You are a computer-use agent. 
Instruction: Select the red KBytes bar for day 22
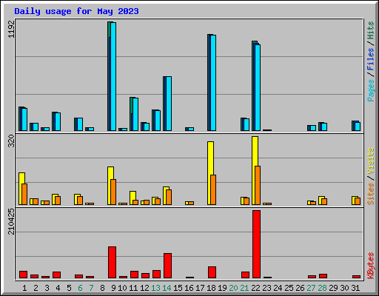point(256,244)
